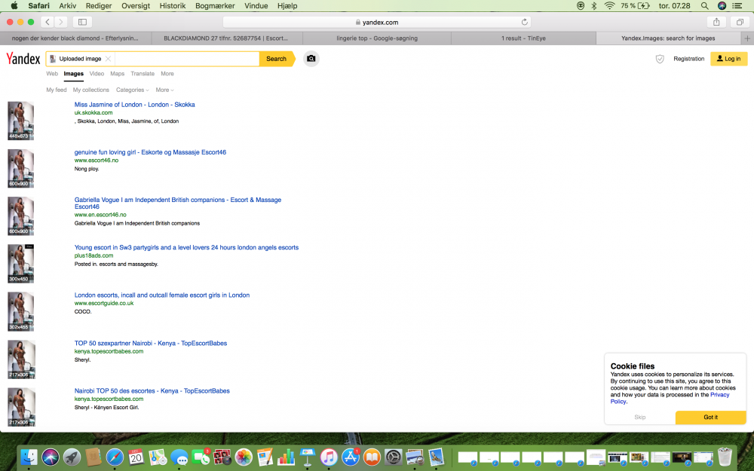The height and width of the screenshot is (471, 754).
Task: Open London escorts incall and outcall link
Action: point(162,295)
